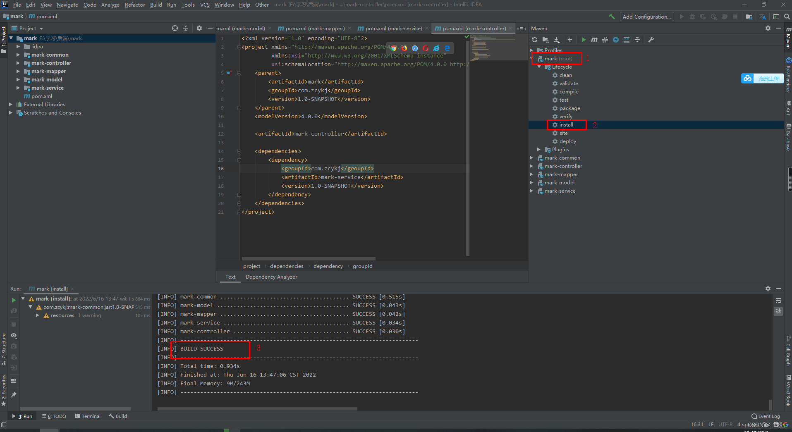The height and width of the screenshot is (432, 792).
Task: Expand Profiles node in Maven panel
Action: coord(532,50)
